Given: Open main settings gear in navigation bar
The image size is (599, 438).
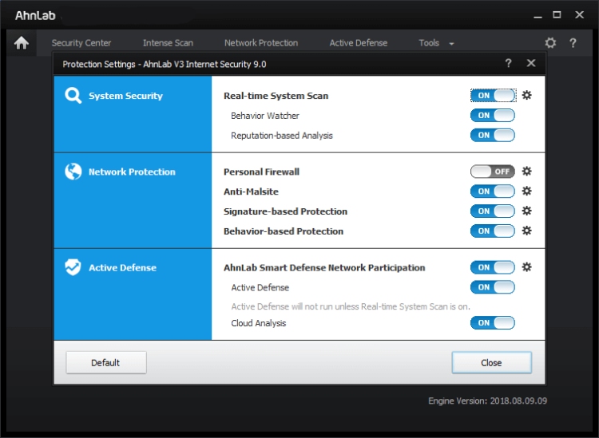Looking at the screenshot, I should click(x=550, y=43).
